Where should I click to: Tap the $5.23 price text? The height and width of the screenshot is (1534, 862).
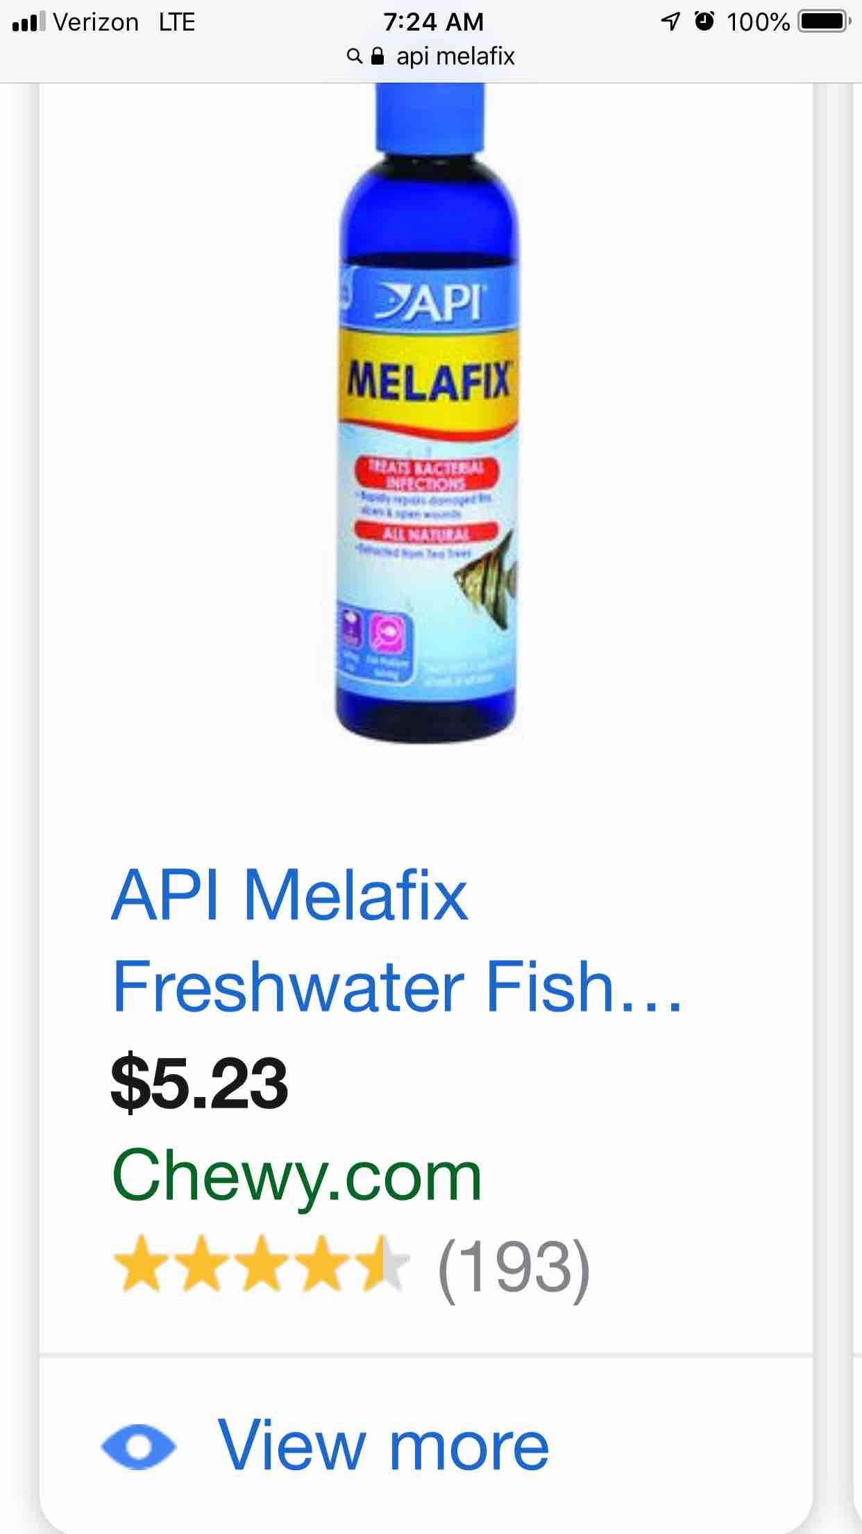[199, 1084]
